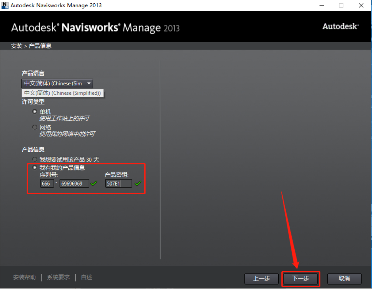Image resolution: width=372 pixels, height=289 pixels.
Task: Click the green checkmark beside the product key
Action: [x=138, y=183]
